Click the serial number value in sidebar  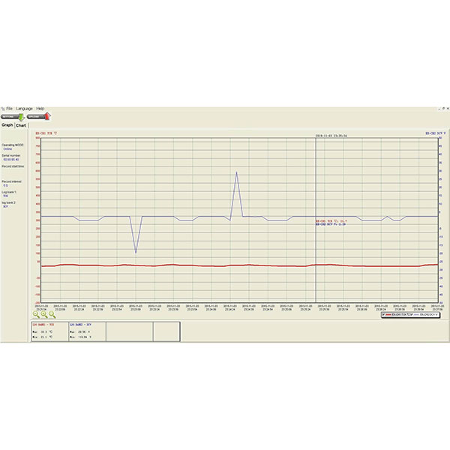11,160
